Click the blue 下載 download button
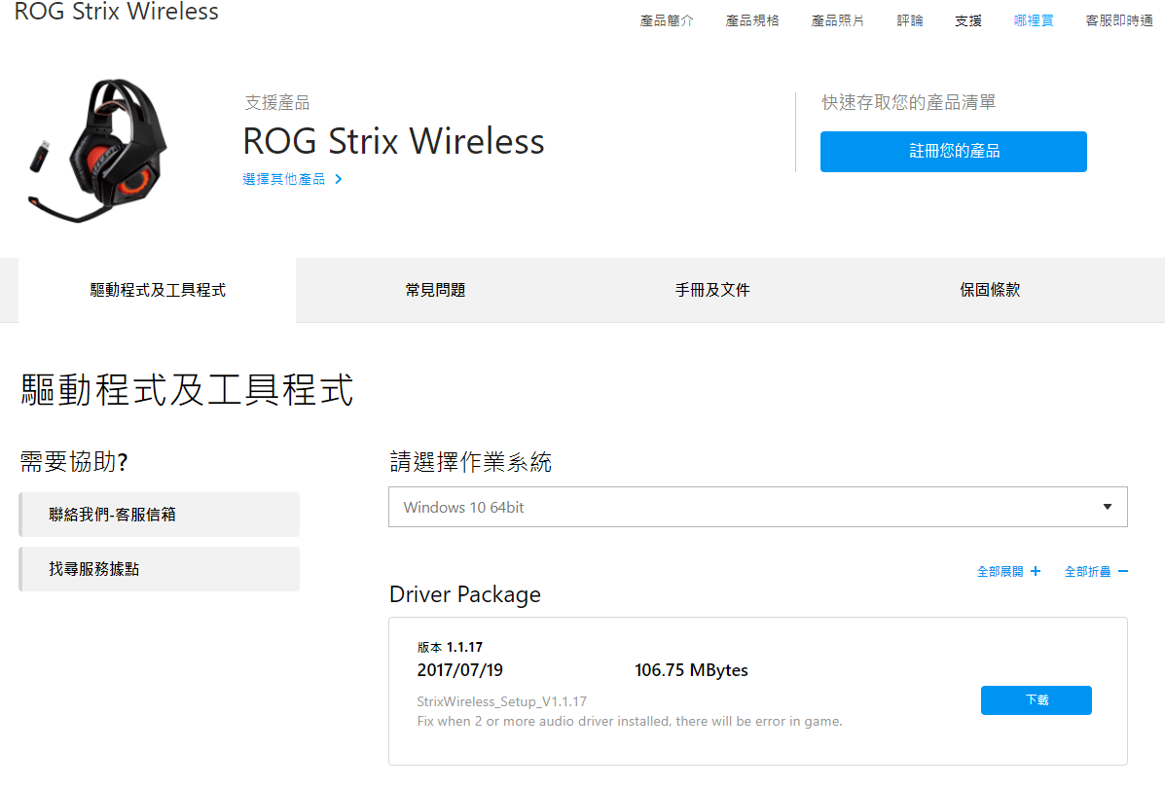The width and height of the screenshot is (1165, 786). (1037, 700)
